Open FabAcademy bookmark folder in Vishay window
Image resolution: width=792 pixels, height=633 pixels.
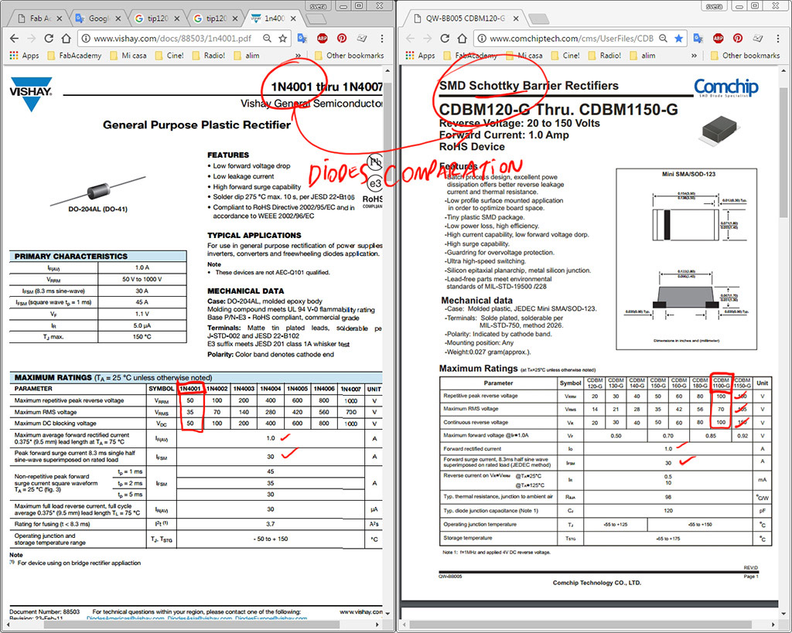click(x=74, y=56)
